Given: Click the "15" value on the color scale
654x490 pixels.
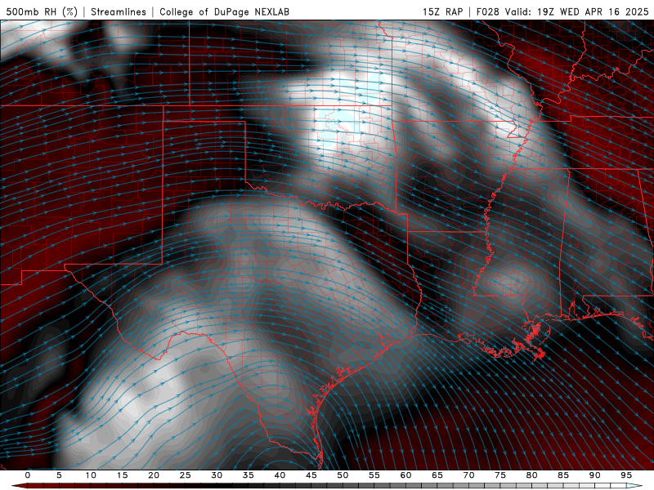Looking at the screenshot, I should (x=122, y=475).
